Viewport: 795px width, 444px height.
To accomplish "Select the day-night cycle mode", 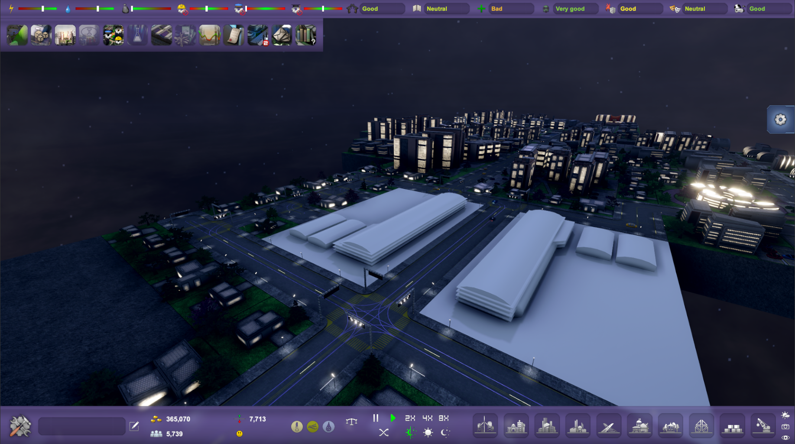I will click(x=410, y=432).
